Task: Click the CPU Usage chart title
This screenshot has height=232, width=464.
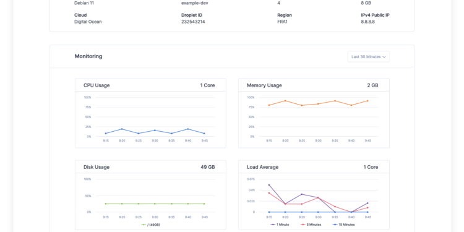Action: point(97,85)
